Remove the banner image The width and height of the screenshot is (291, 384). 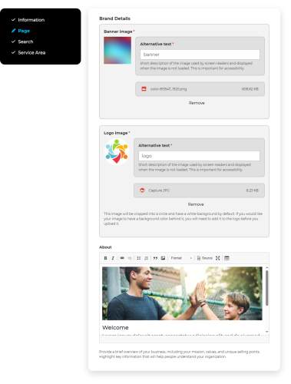pos(197,103)
